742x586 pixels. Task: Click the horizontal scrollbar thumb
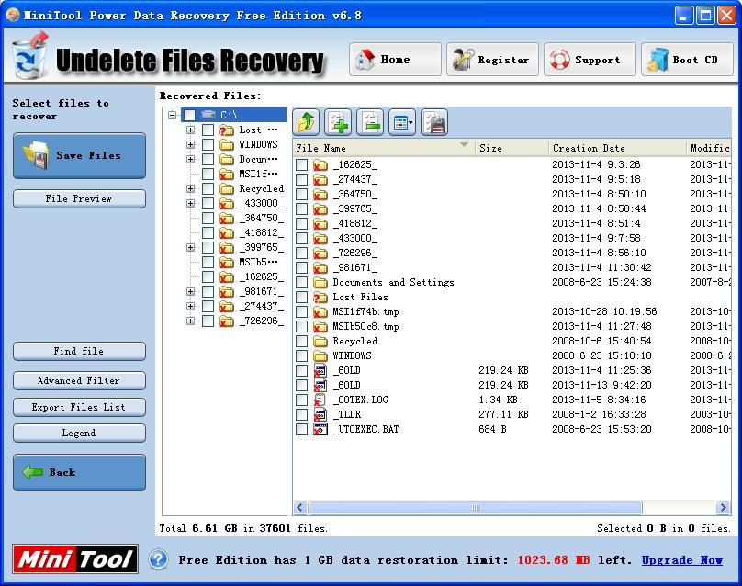pos(475,507)
